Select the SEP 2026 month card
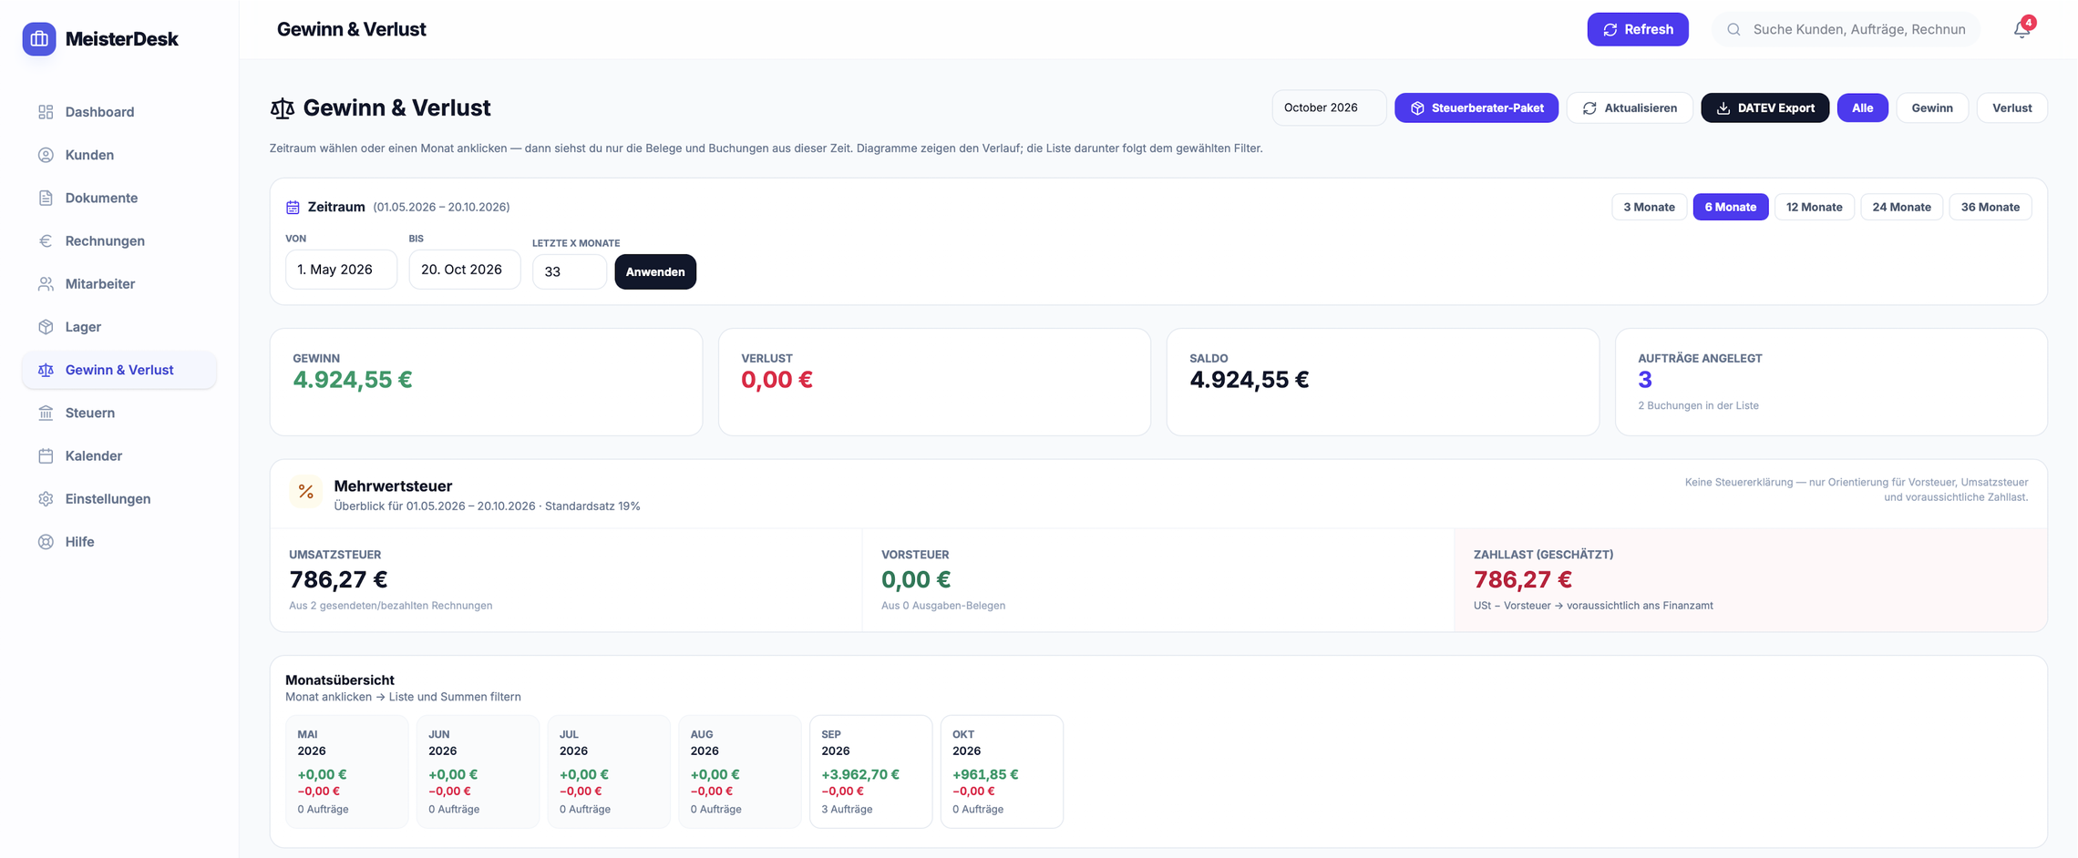 click(870, 771)
